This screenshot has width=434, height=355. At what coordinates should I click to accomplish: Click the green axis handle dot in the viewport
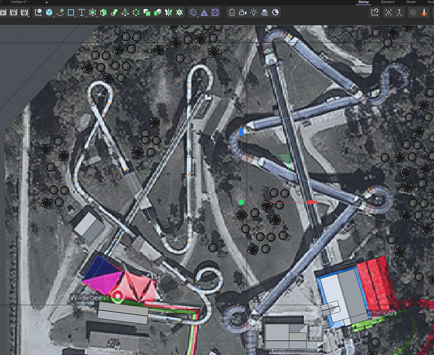coord(241,202)
